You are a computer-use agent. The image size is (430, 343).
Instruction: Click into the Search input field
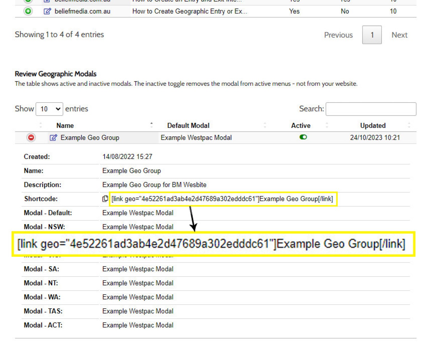click(x=371, y=109)
